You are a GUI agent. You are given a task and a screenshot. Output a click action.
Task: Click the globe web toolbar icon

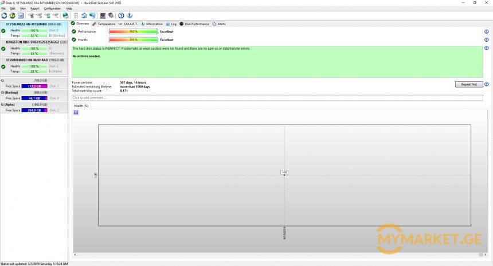[x=65, y=15]
